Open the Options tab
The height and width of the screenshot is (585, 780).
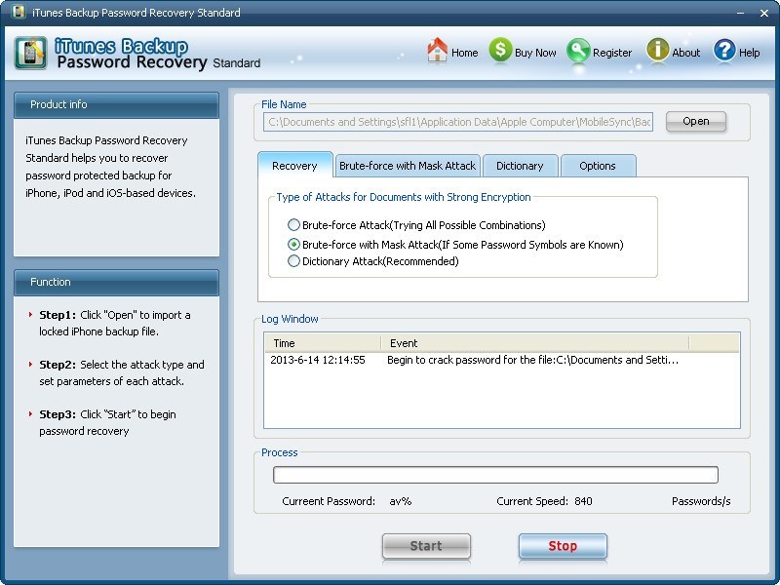(x=598, y=166)
